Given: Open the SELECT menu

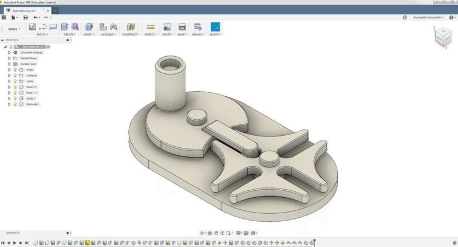Looking at the screenshot, I should pyautogui.click(x=215, y=34).
